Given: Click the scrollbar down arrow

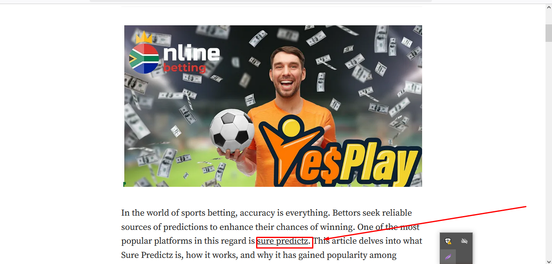Looking at the screenshot, I should click(548, 260).
